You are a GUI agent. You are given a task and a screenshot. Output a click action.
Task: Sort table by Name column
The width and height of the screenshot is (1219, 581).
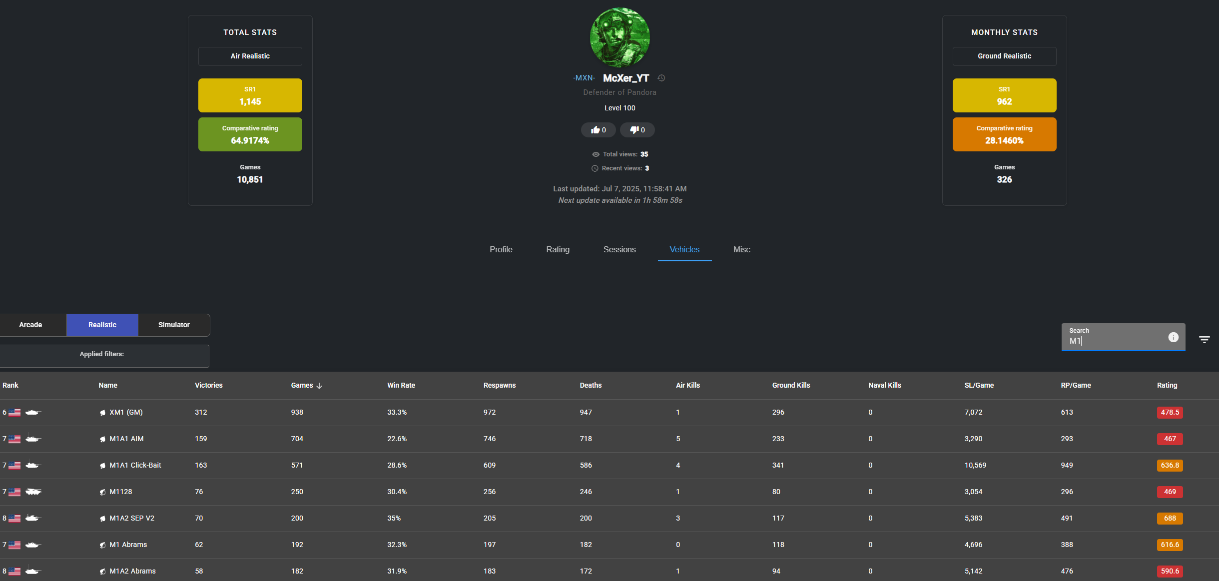point(108,385)
